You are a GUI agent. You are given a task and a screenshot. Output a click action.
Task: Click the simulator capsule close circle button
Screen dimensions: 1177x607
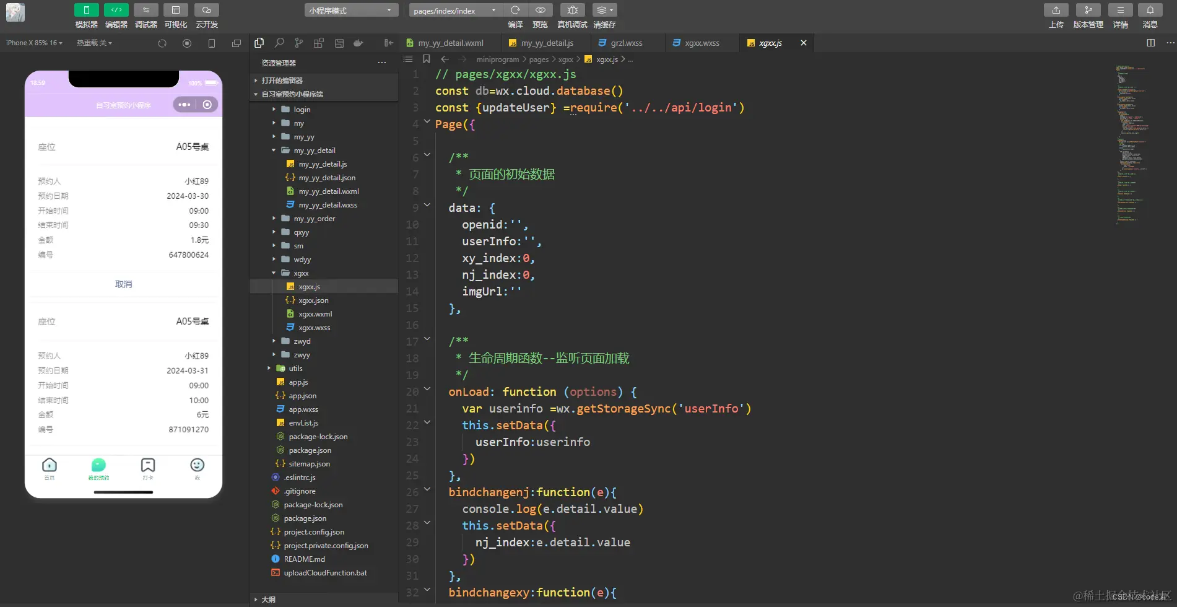207,105
